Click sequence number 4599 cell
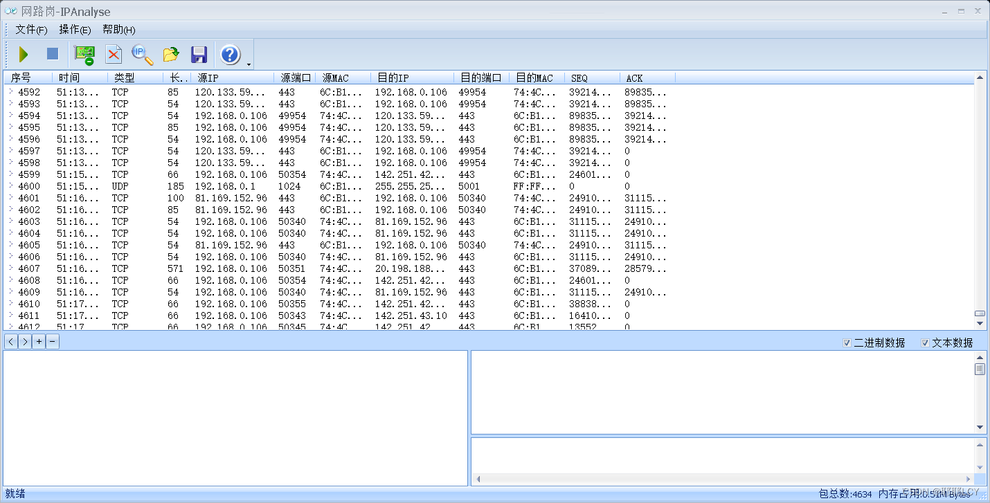The width and height of the screenshot is (990, 503). coord(29,174)
